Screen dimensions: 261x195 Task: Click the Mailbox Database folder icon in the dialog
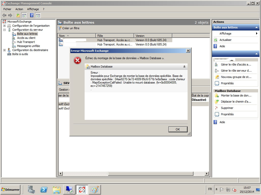point(88,67)
